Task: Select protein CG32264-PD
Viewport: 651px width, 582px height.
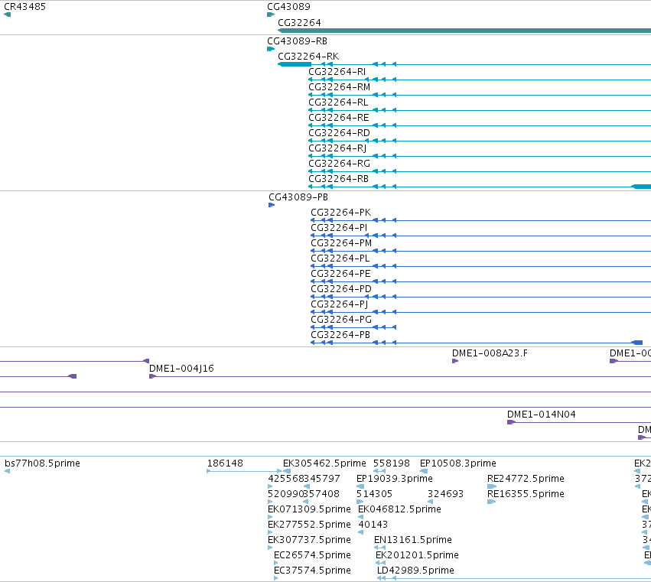Action: point(341,289)
